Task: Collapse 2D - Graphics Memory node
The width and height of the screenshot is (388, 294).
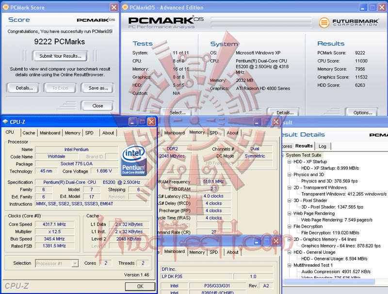Action: (289, 239)
